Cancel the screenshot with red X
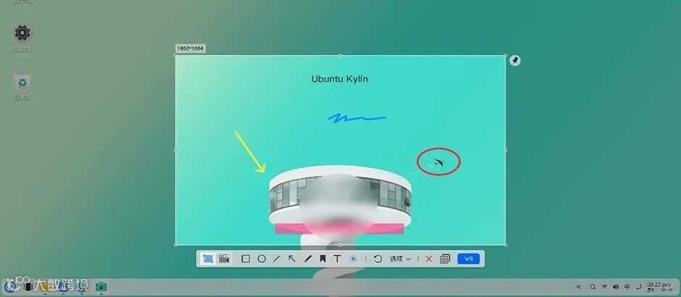The image size is (681, 297). pos(429,259)
